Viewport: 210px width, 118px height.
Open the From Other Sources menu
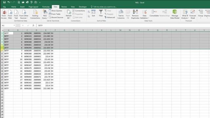tap(24, 14)
